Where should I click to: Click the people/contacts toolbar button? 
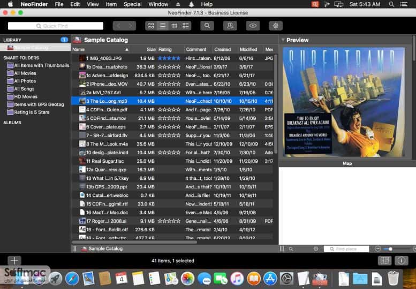[230, 26]
